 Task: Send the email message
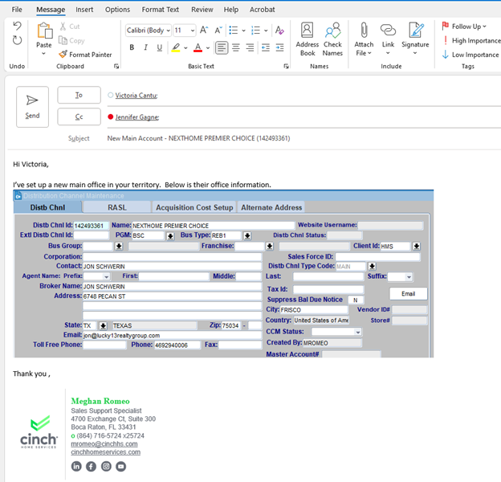32,107
